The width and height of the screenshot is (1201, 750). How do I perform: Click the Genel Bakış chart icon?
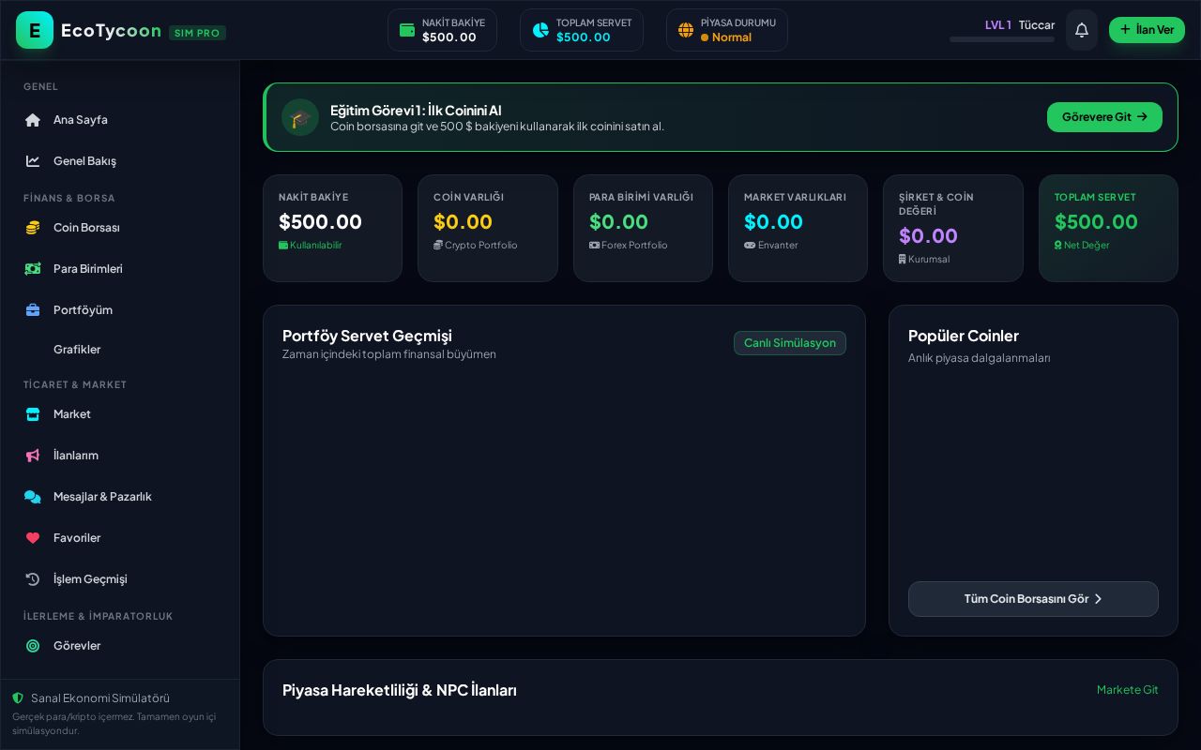[x=33, y=161]
